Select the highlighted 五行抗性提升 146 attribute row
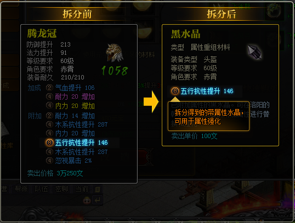Image resolution: width=295 pixels, height=223 pixels. (80, 142)
